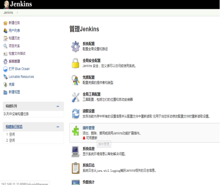Open the 打开 Blue Ocean link
220x185 pixels.
point(19,69)
